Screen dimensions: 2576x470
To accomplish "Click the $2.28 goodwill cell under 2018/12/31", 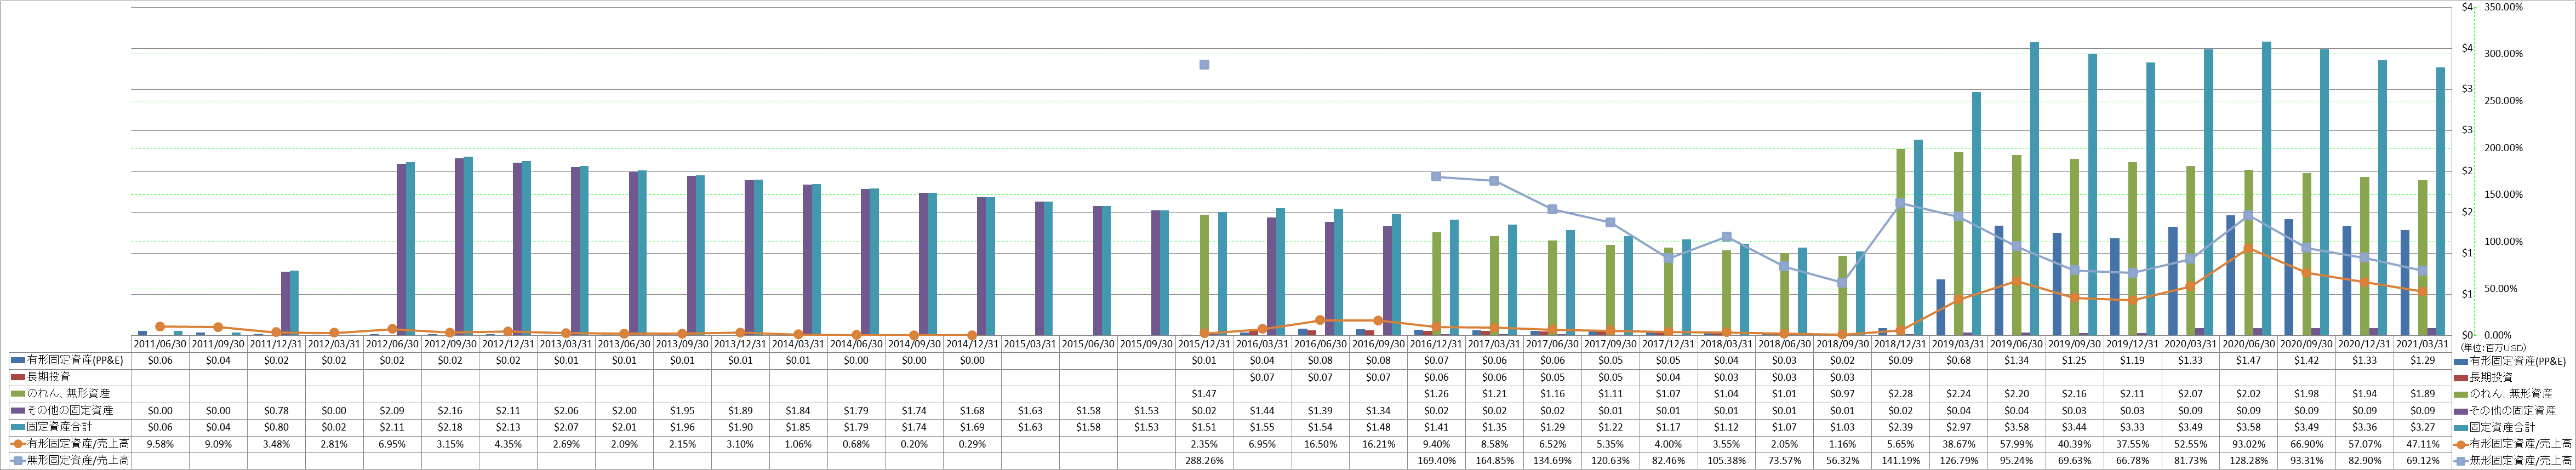I will pyautogui.click(x=1900, y=394).
